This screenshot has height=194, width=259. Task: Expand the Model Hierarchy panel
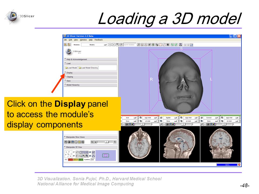coord(91,85)
